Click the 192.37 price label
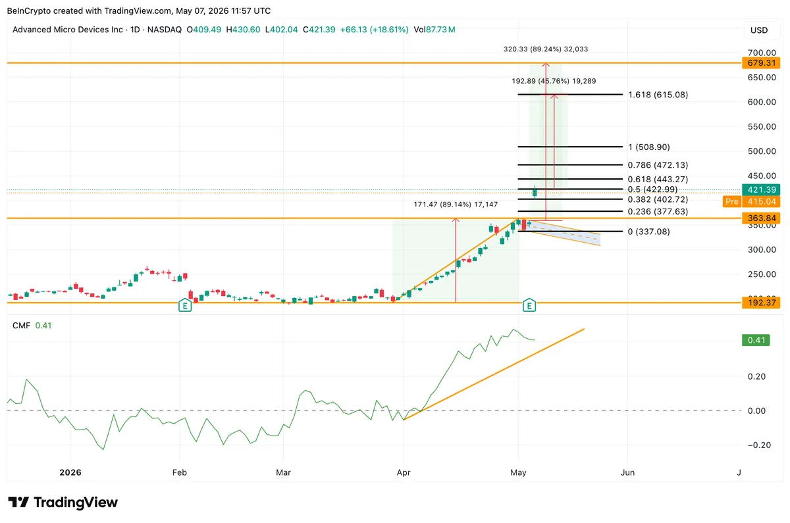Screen dimensions: 790x523 (x=760, y=303)
